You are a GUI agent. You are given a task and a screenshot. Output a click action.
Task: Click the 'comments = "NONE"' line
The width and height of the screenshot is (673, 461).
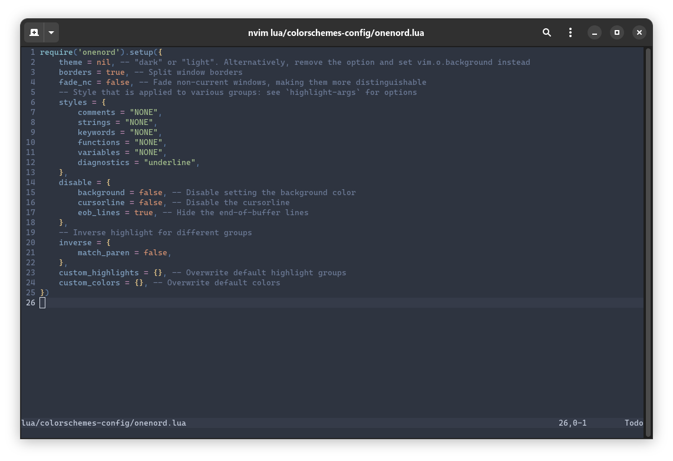[x=120, y=113]
